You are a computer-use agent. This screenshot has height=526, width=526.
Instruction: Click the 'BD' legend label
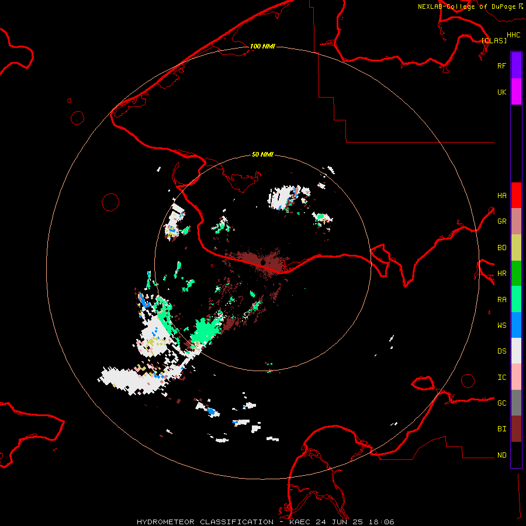pyautogui.click(x=501, y=248)
